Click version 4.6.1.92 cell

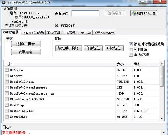tap(140, 111)
